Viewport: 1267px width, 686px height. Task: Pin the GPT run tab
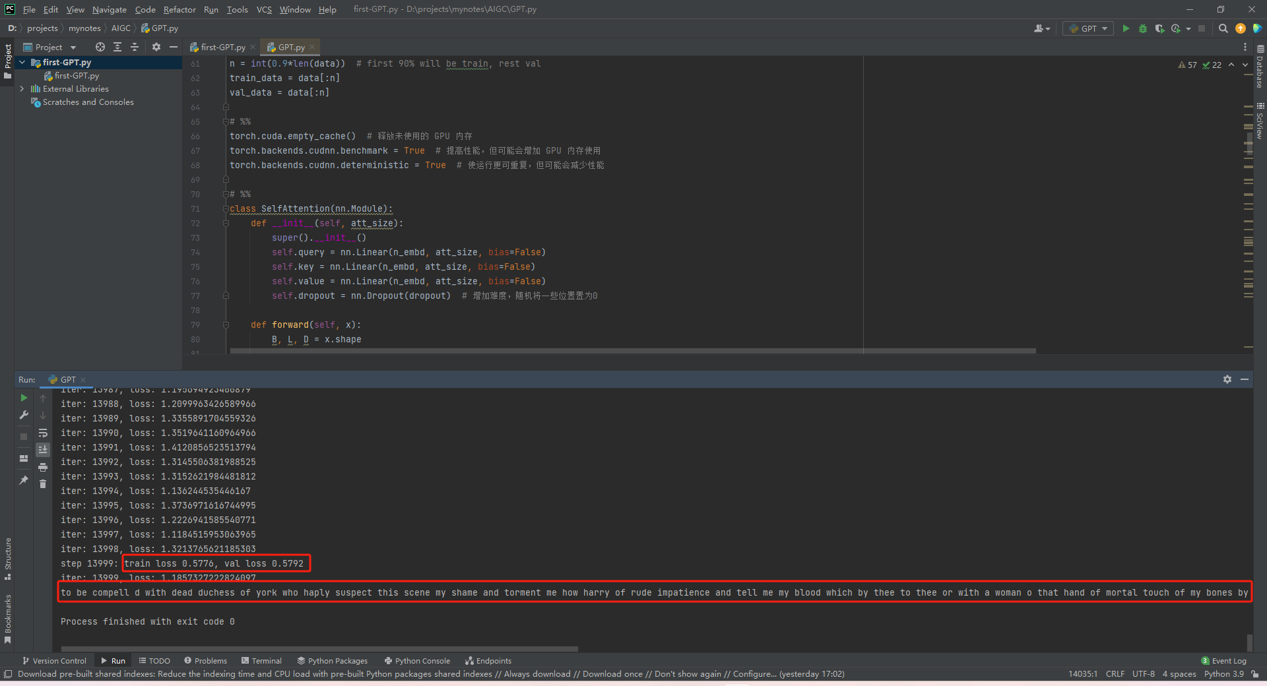click(x=24, y=480)
